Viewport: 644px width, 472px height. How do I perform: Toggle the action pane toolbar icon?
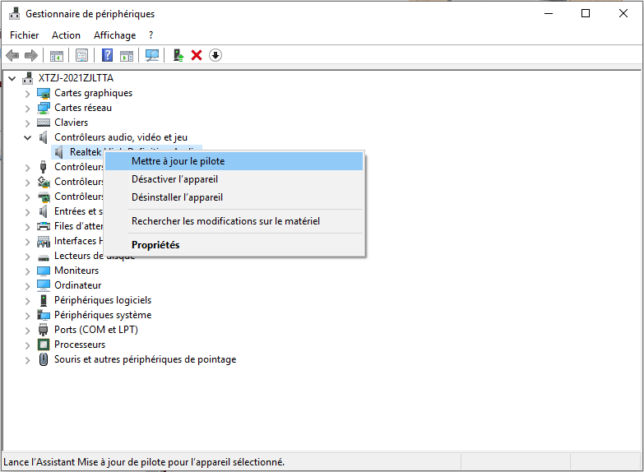click(127, 55)
